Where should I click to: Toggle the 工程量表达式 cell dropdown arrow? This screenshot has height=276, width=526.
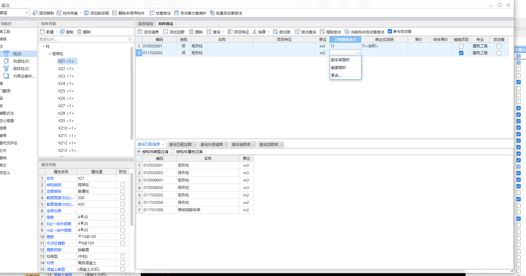pyautogui.click(x=358, y=53)
